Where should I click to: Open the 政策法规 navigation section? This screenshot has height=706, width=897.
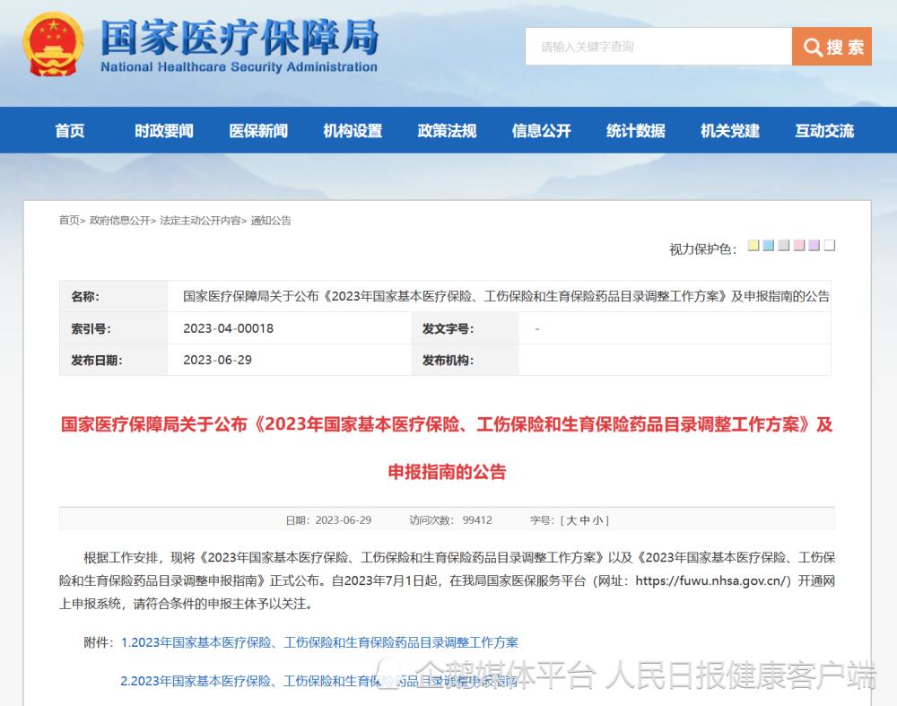pyautogui.click(x=446, y=130)
